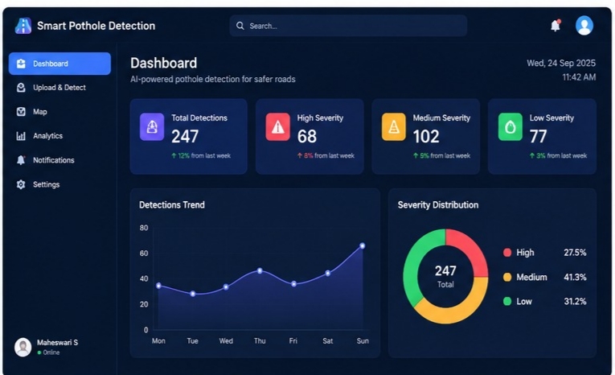Focus the Search input field
Image resolution: width=615 pixels, height=375 pixels.
(348, 26)
